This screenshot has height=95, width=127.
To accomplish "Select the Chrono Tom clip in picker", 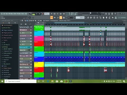I will click(26, 50).
